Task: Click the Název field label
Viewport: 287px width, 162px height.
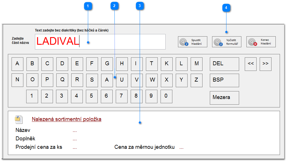Action: (x=23, y=130)
